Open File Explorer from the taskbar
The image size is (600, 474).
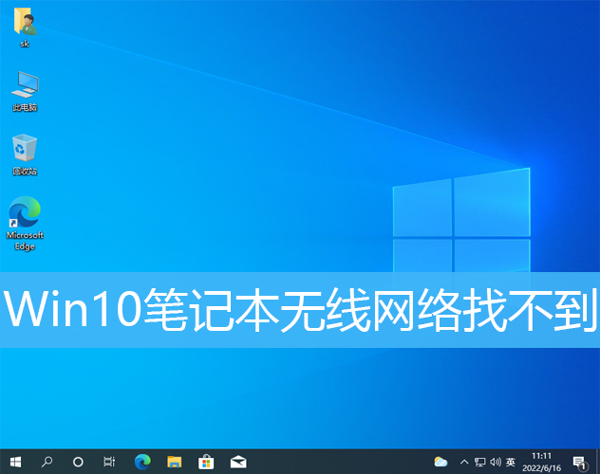click(174, 462)
